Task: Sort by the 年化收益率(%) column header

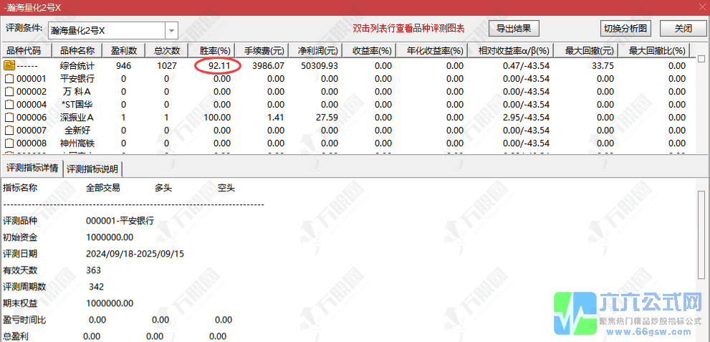Action: [x=431, y=49]
